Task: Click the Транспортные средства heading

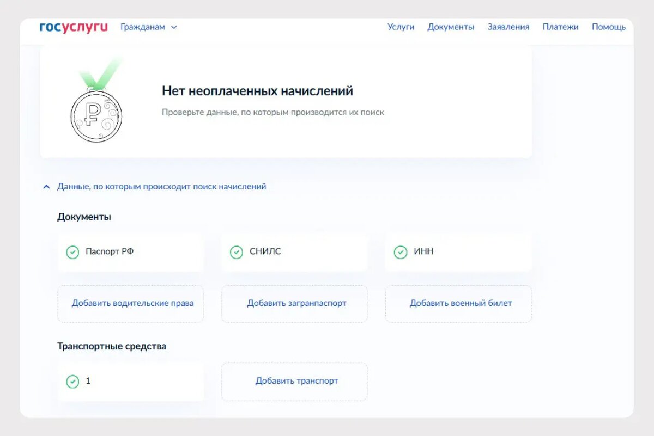Action: coord(112,346)
